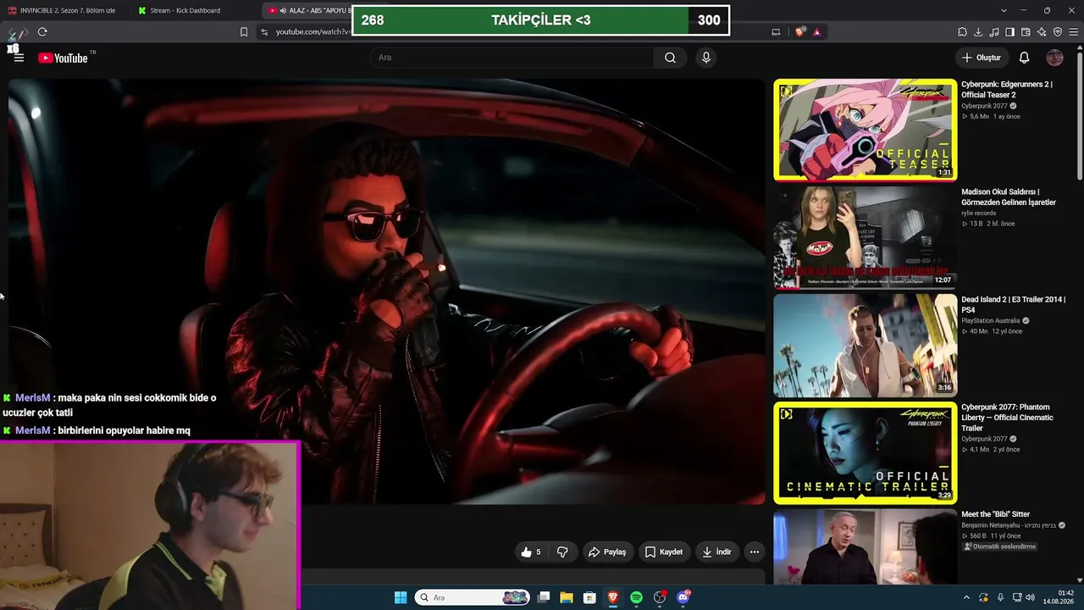Open Brave Rewards triangle icon
The image size is (1084, 610).
817,32
